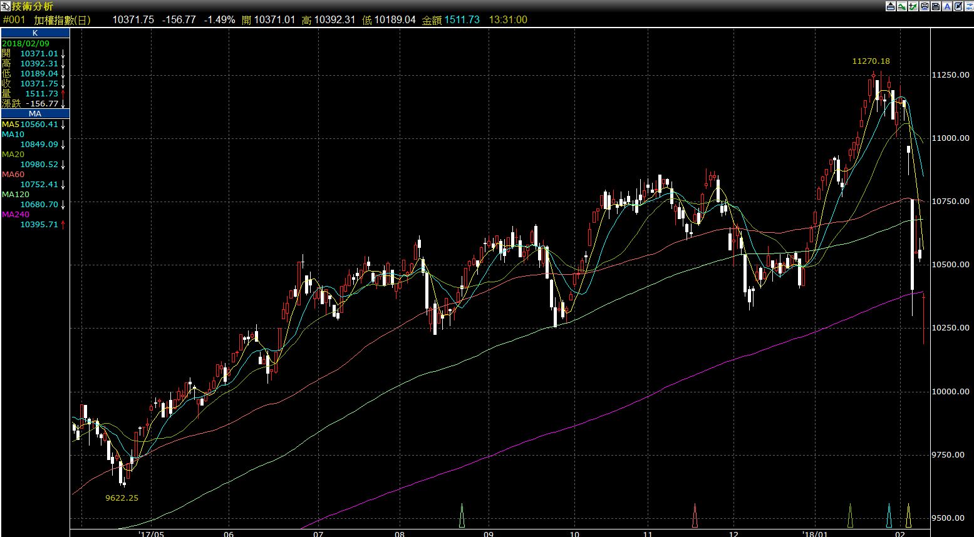Click the MA60 label in MA panel
Viewport: 974px width, 537px height.
click(13, 175)
